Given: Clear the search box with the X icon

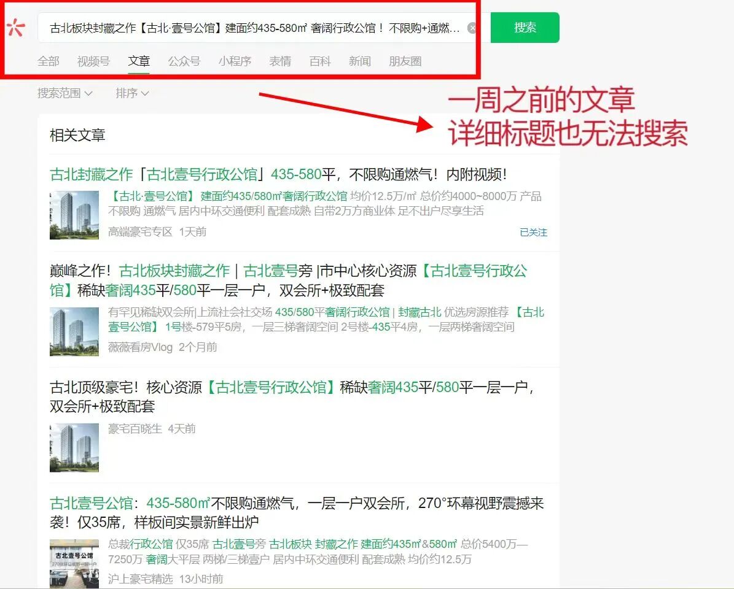Looking at the screenshot, I should 472,28.
